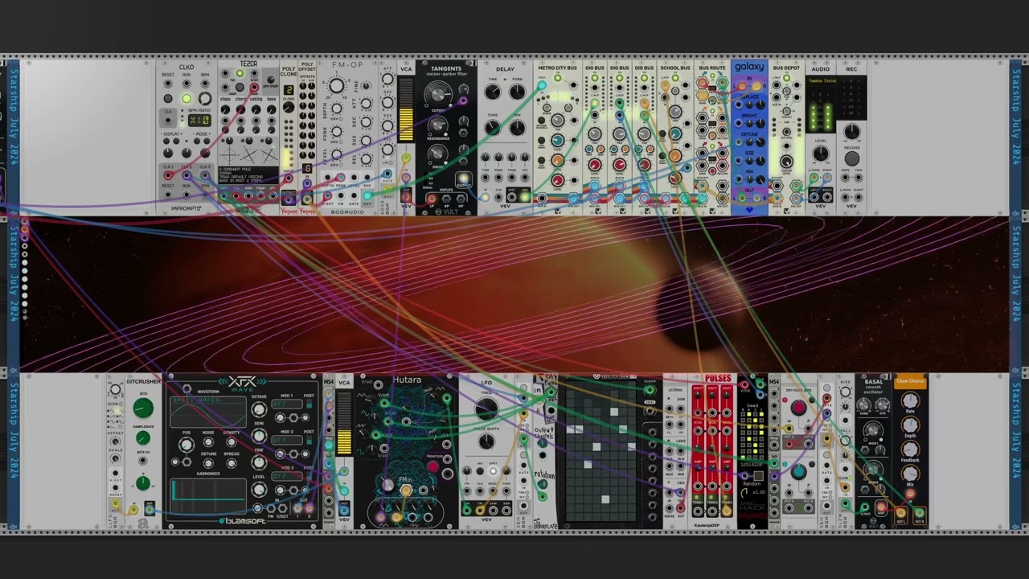1029x579 pixels.
Task: Turn the Feedback knob on Chow Chorus
Action: tap(910, 448)
